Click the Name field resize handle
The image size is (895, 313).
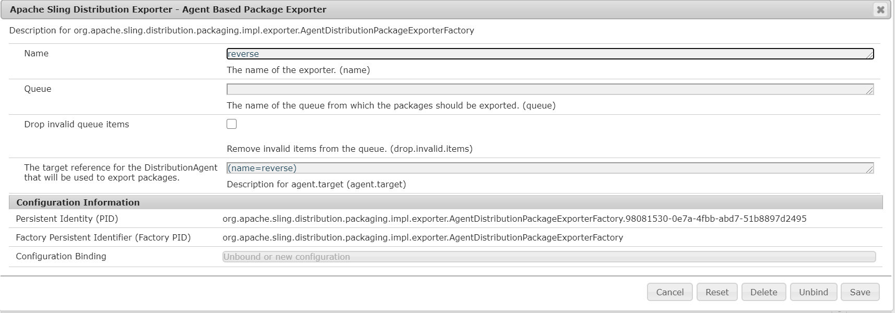[x=869, y=55]
